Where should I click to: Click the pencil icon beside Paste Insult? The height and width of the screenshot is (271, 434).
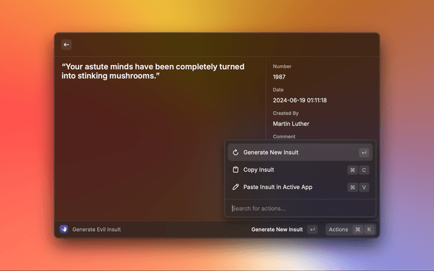click(235, 187)
